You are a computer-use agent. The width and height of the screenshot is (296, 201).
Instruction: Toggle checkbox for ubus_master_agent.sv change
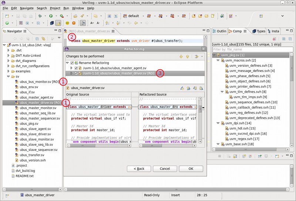(x=77, y=68)
